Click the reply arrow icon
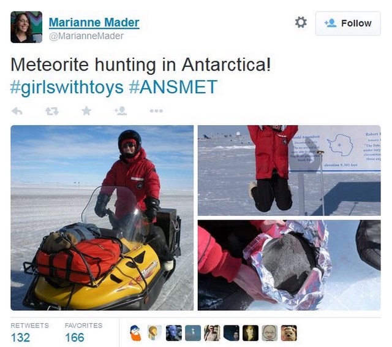The image size is (392, 347). (x=17, y=111)
